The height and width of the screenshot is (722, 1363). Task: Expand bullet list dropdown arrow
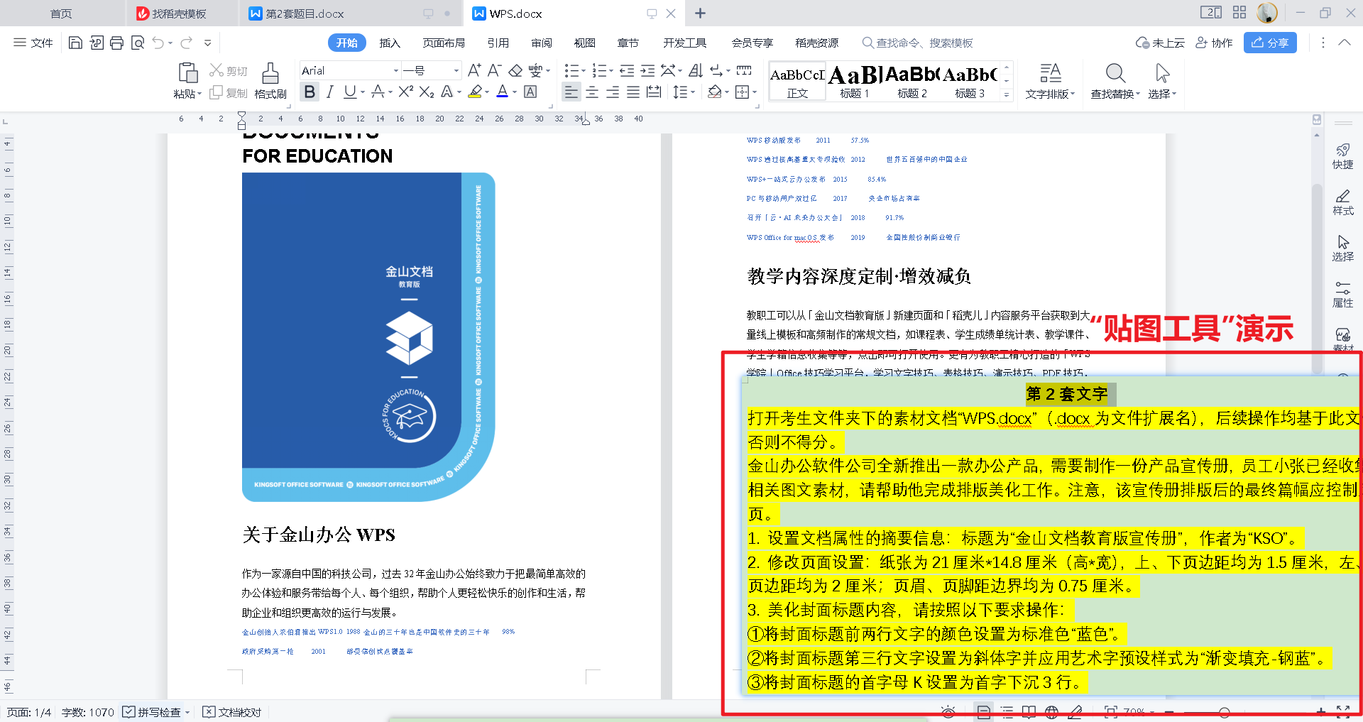[x=584, y=70]
